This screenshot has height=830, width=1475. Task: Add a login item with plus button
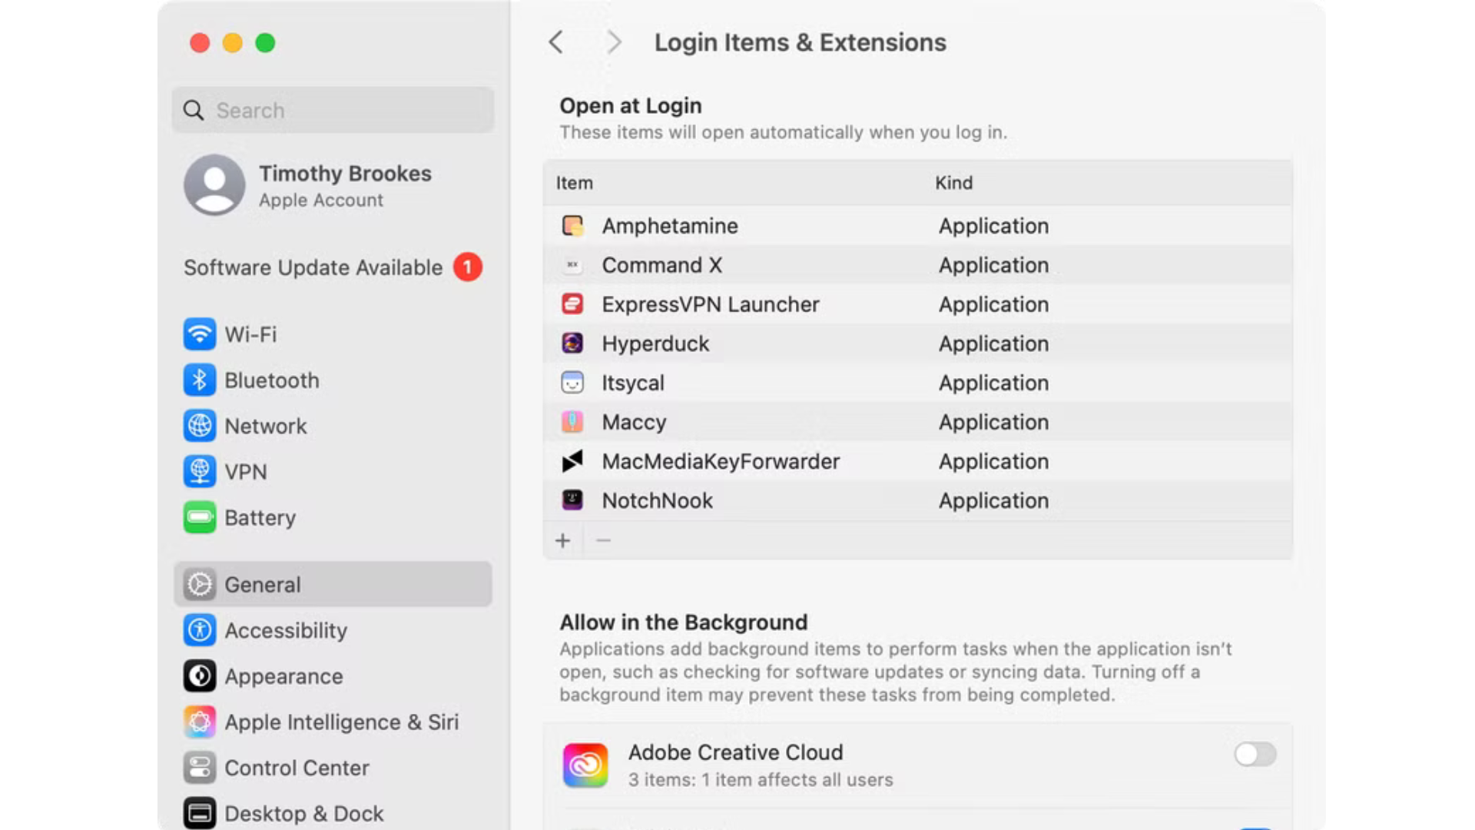(x=563, y=541)
